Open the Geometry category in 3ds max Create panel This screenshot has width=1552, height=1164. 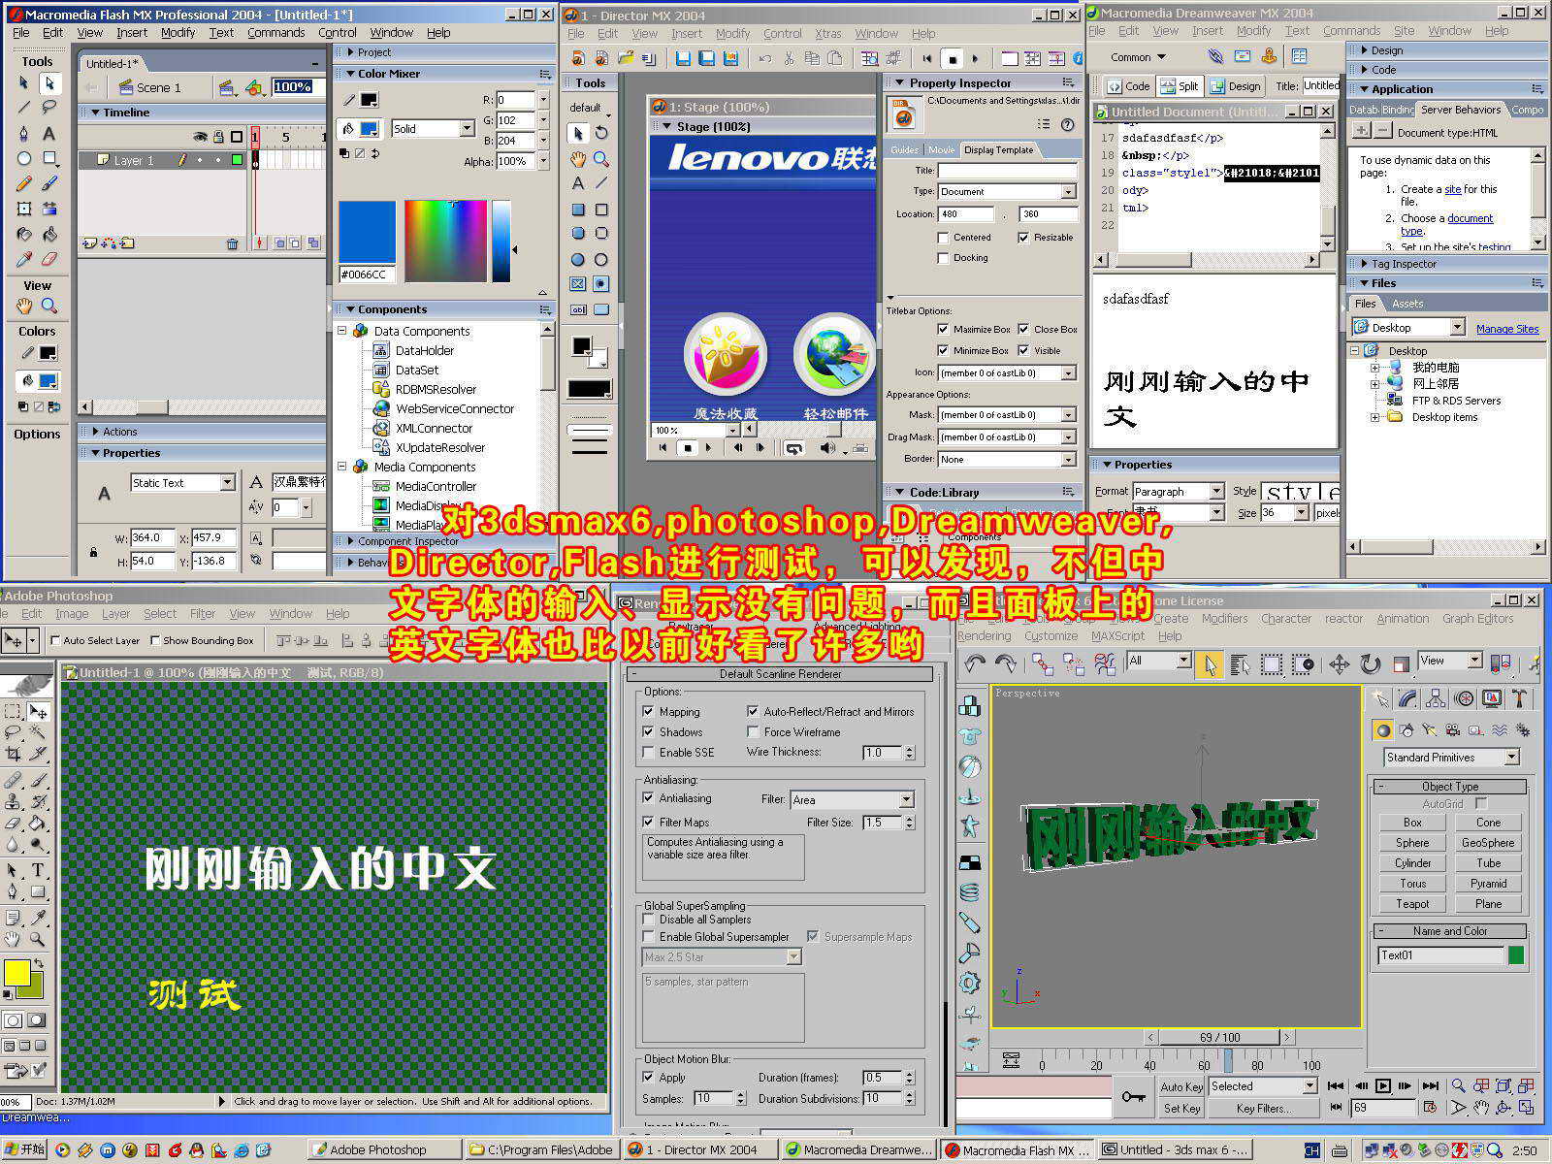pyautogui.click(x=1383, y=729)
